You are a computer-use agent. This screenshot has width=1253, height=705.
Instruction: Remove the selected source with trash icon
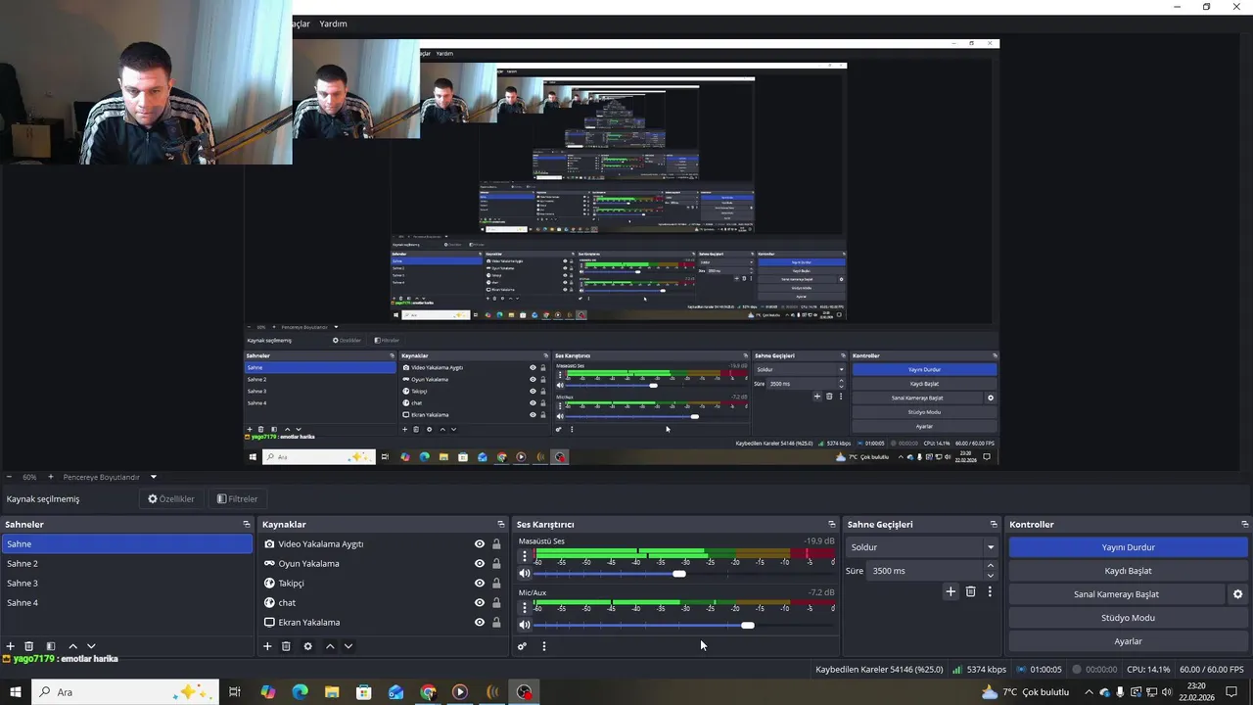pos(286,646)
